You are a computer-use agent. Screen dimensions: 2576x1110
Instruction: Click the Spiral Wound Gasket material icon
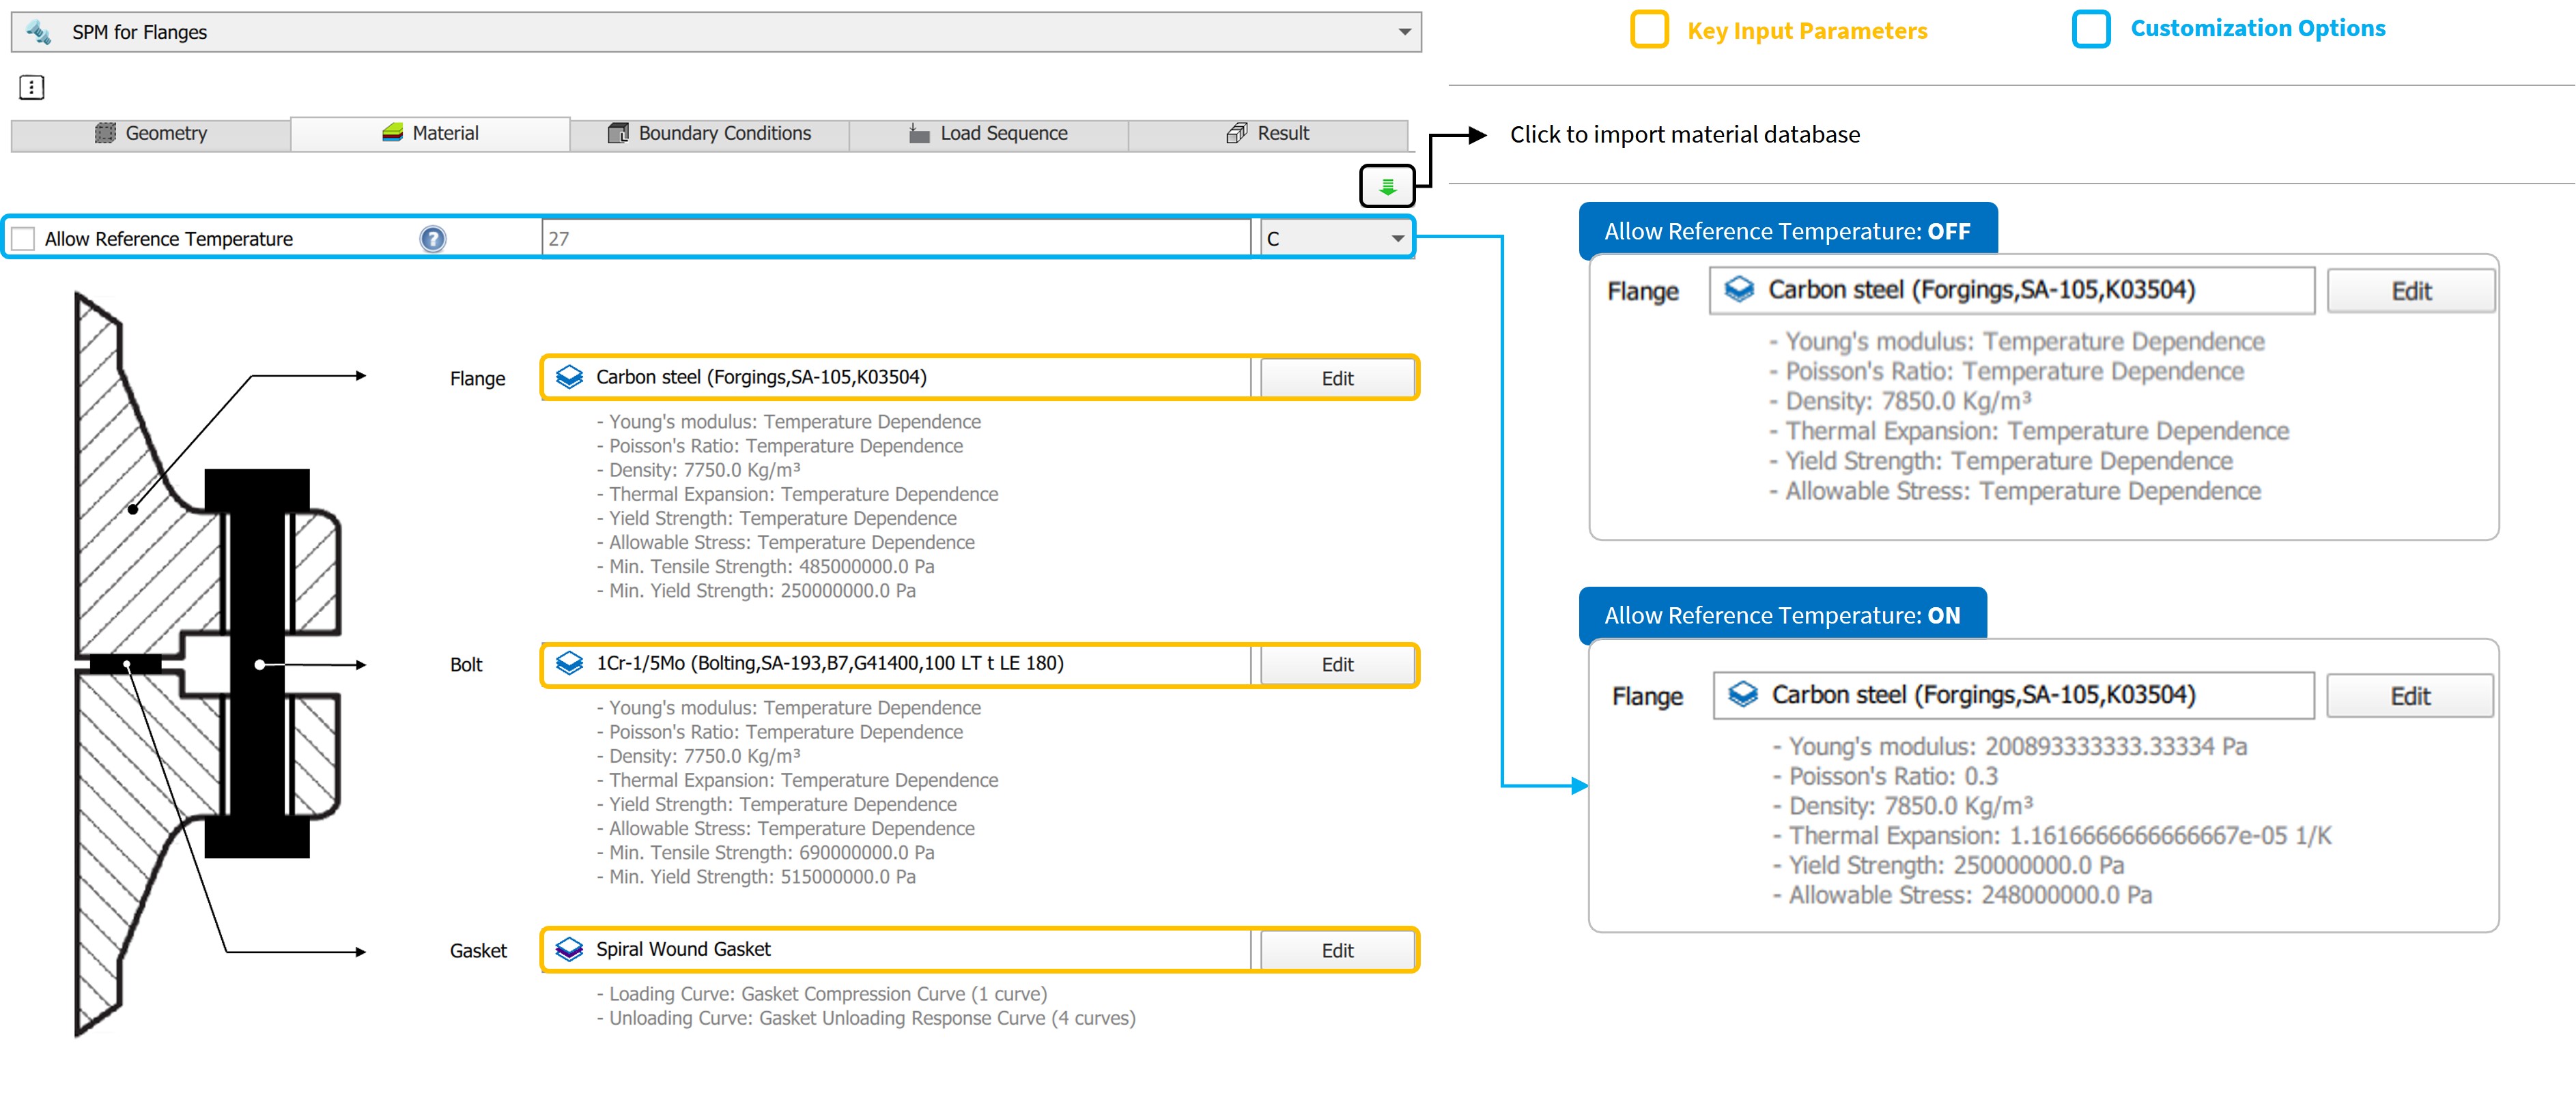click(569, 949)
